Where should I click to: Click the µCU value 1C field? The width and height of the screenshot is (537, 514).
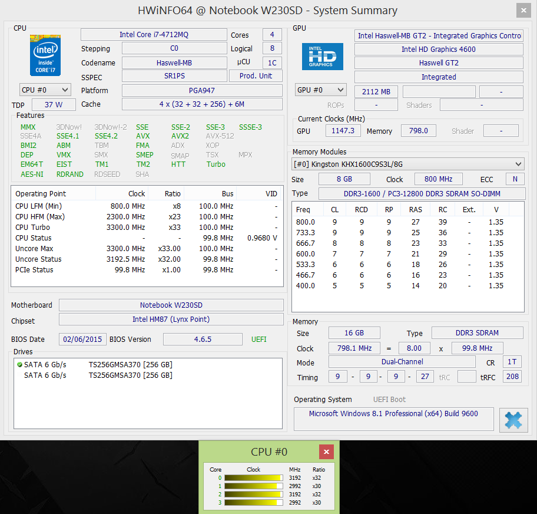272,62
